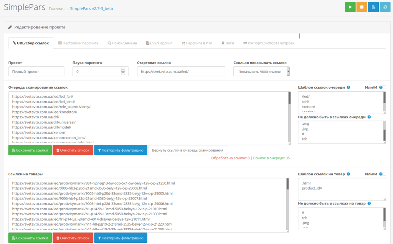393x244 pixels.
Task: Focus the Проект name input field
Action: pyautogui.click(x=36, y=71)
